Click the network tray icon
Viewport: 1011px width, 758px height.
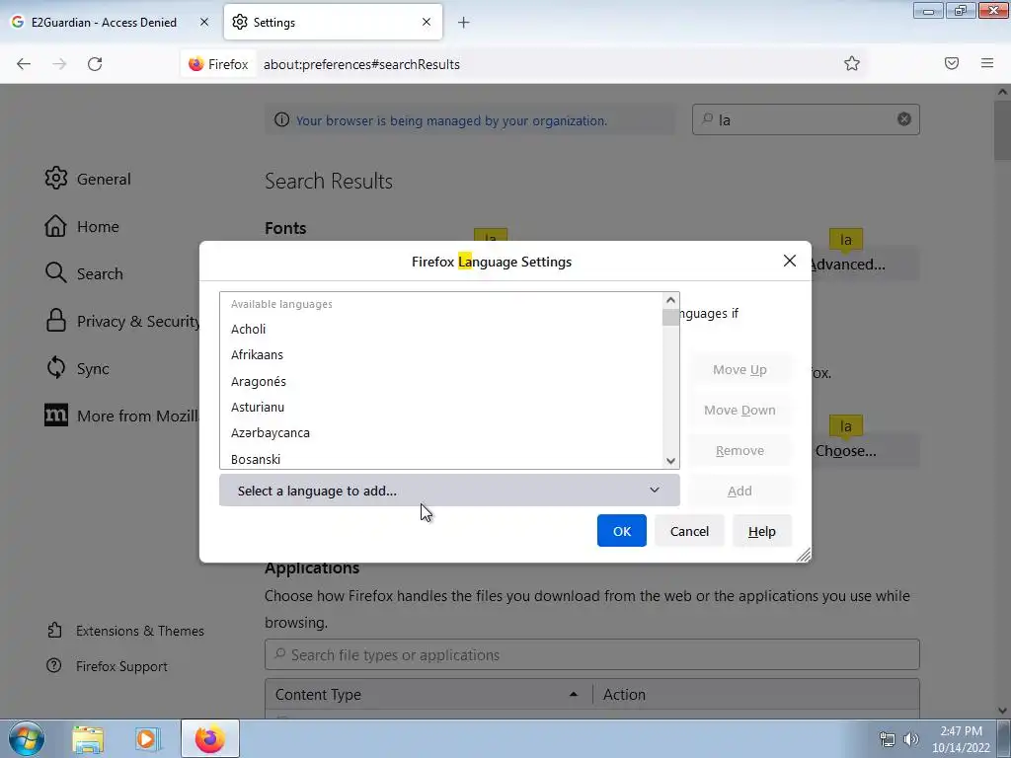tap(888, 738)
